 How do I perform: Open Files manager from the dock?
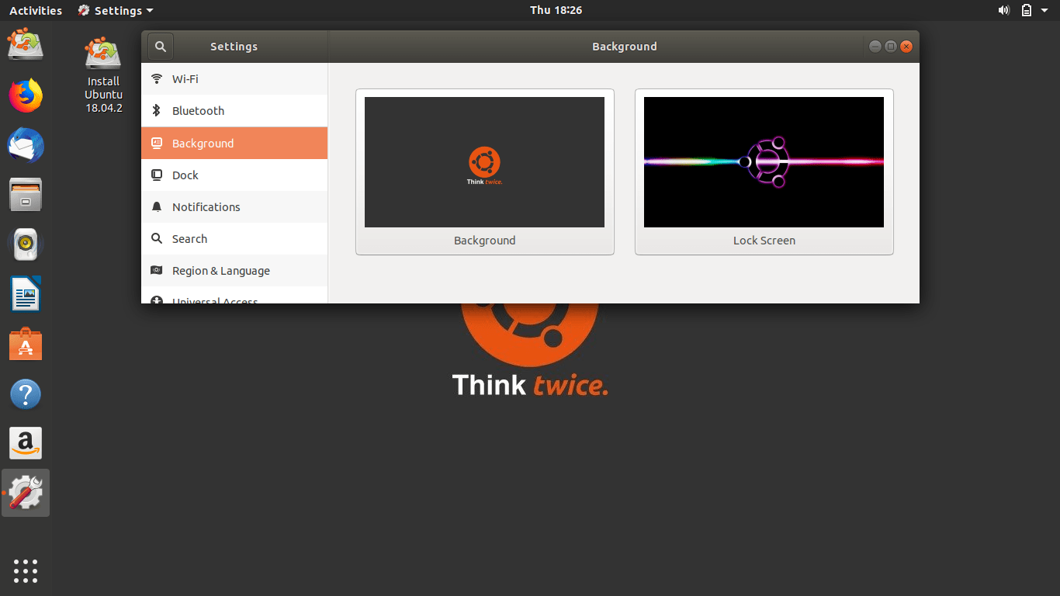click(26, 195)
